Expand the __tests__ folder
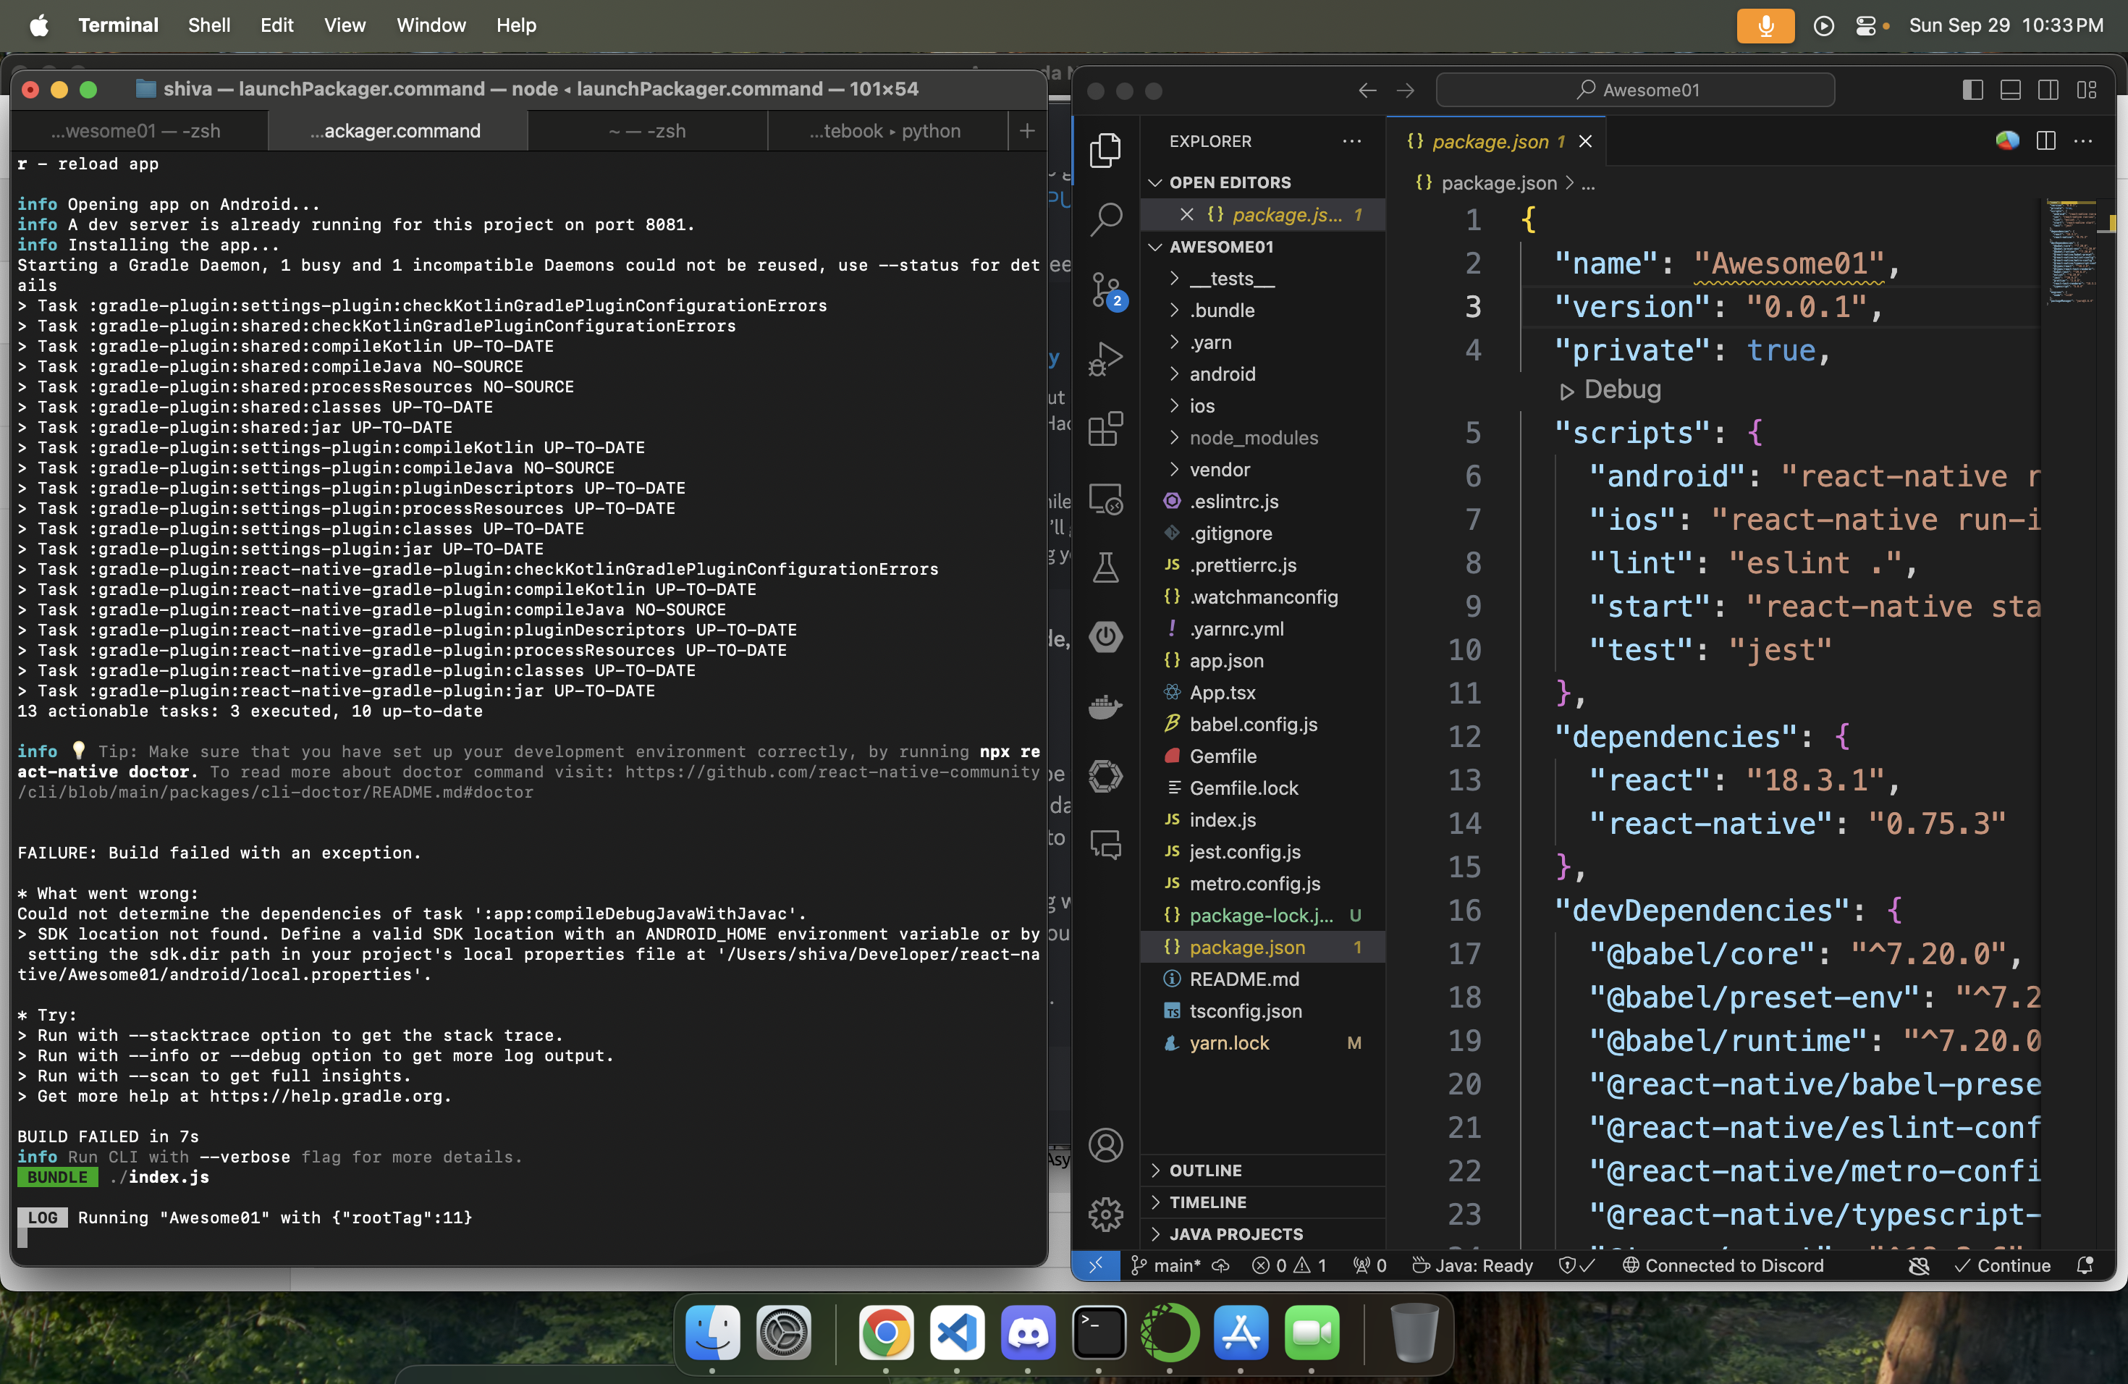This screenshot has width=2128, height=1384. [1262, 279]
